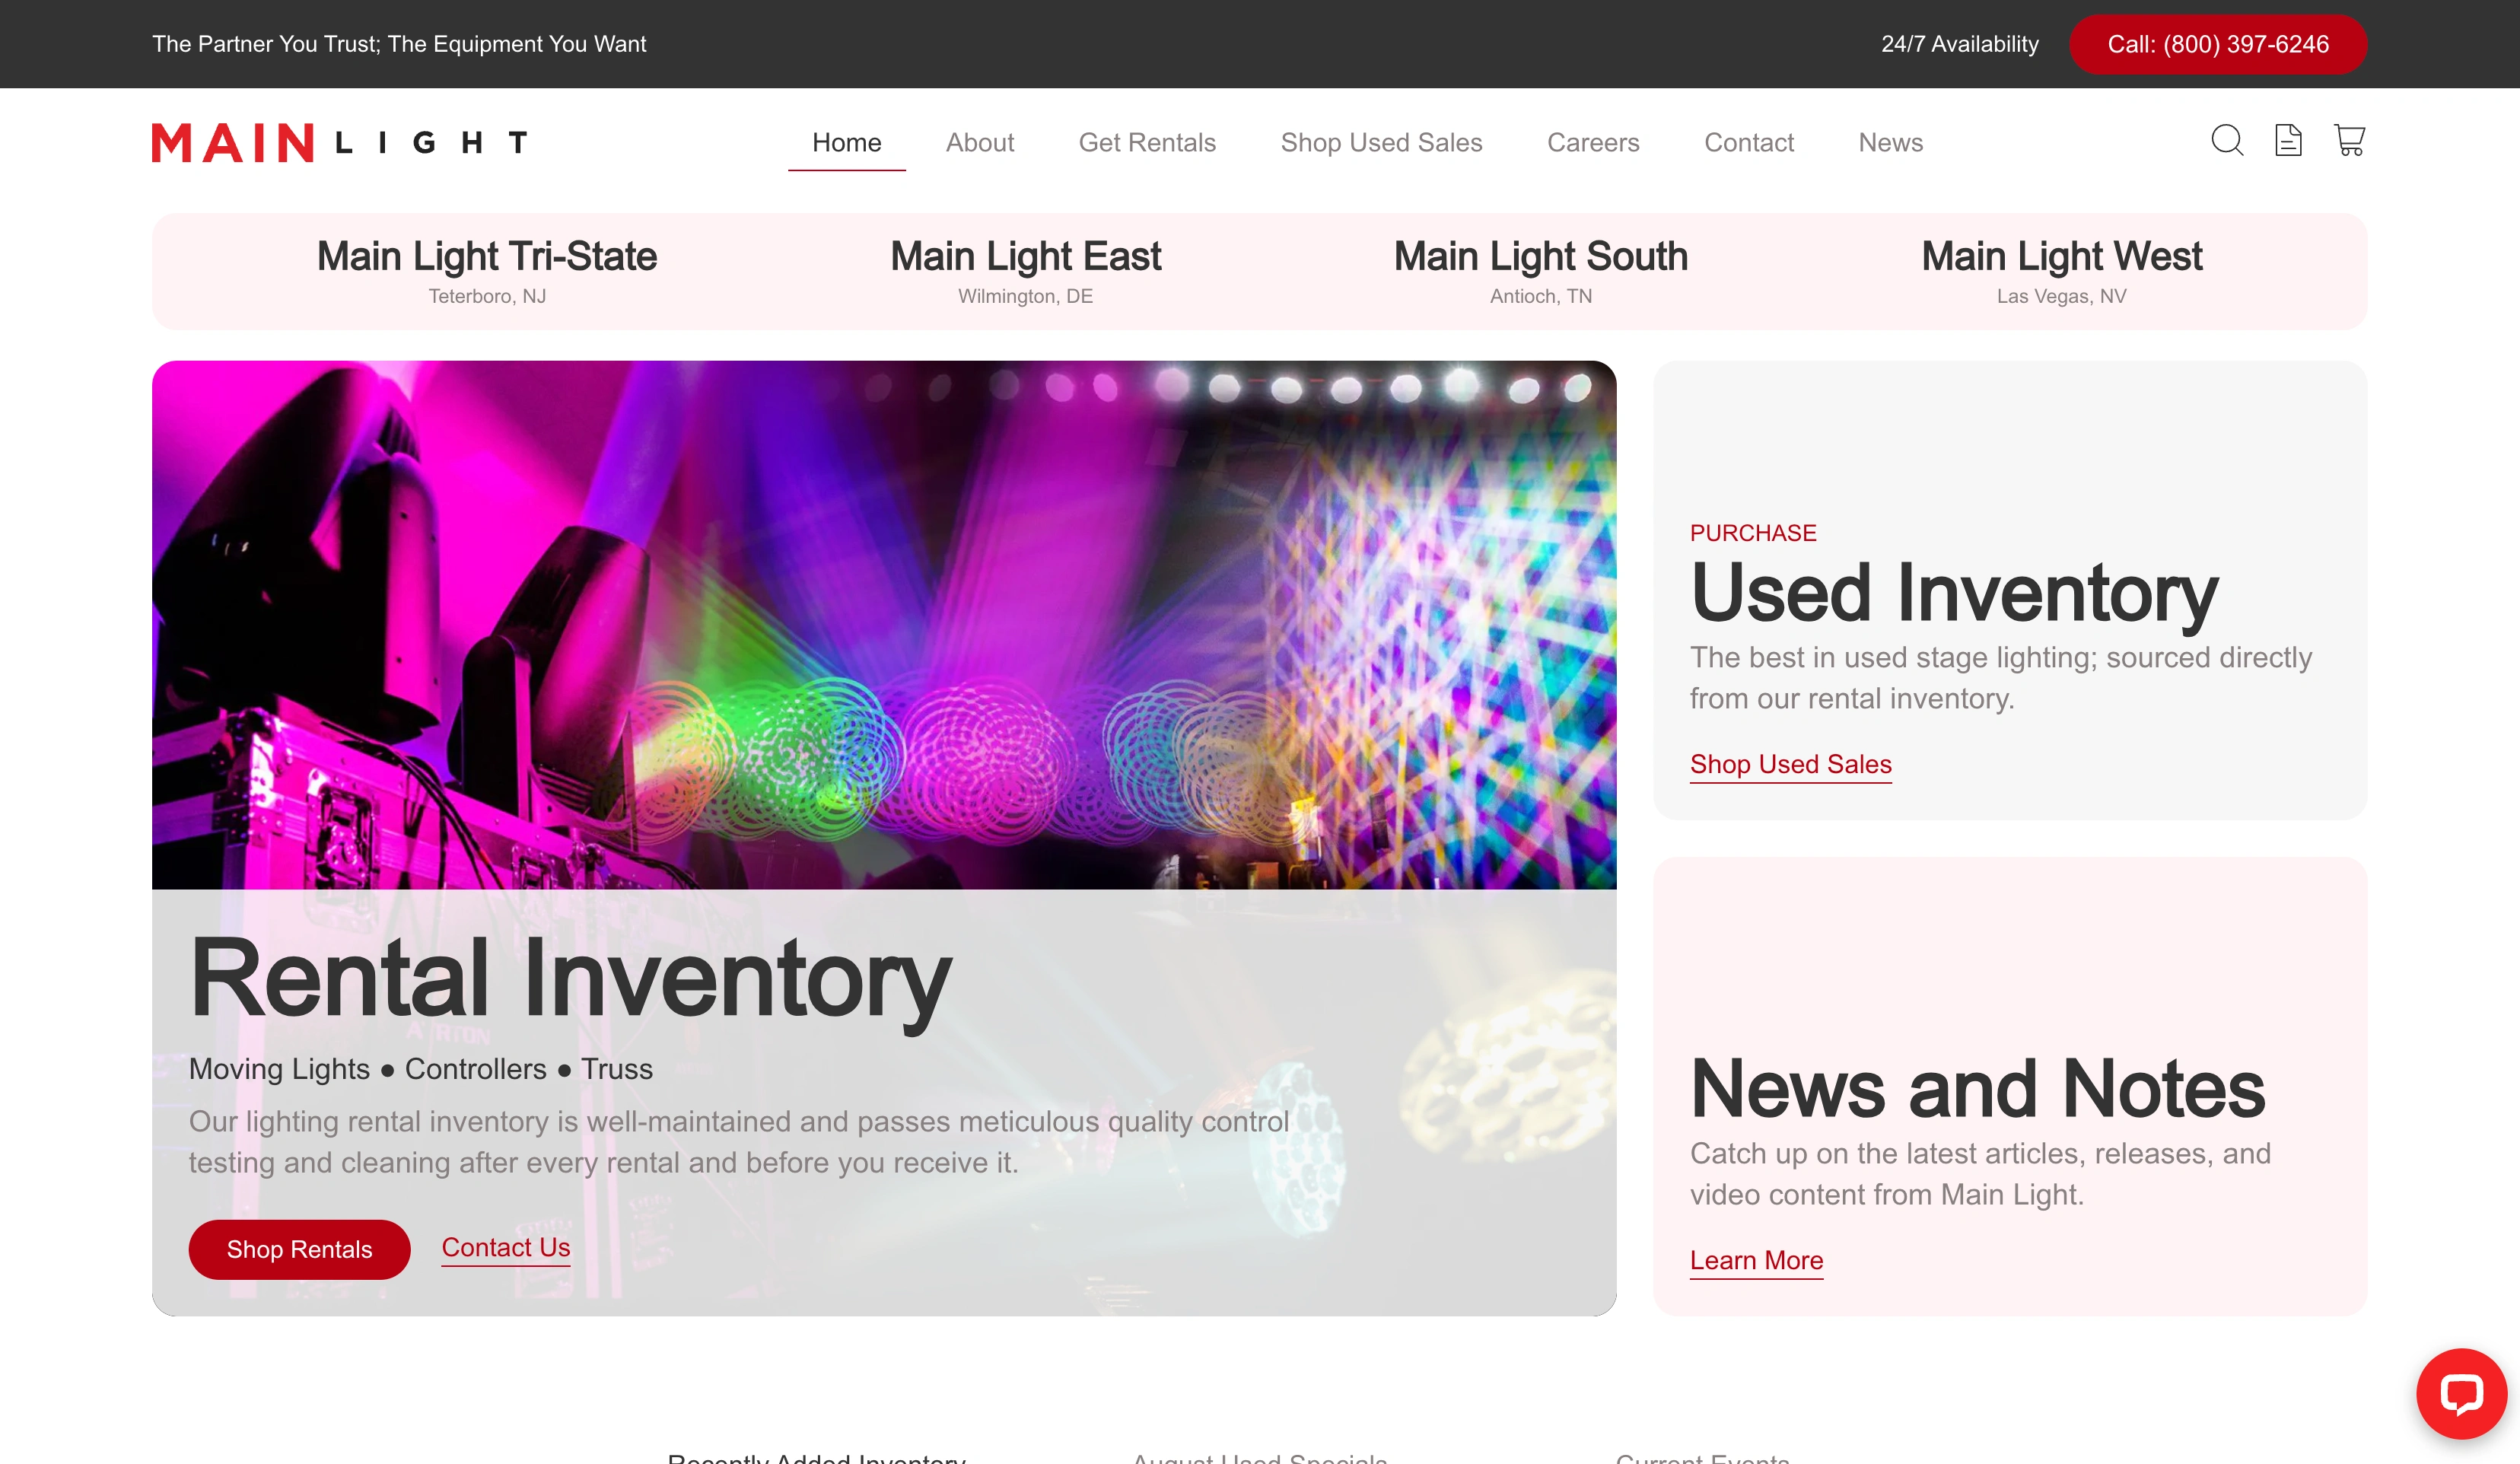Go to the Careers page
2520x1464 pixels.
(x=1593, y=142)
